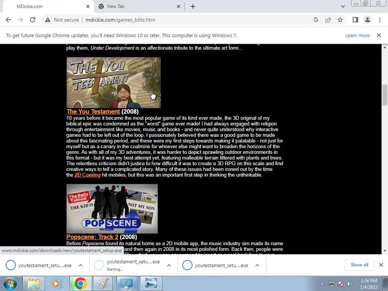388x291 pixels.
Task: Open The You Testament link
Action: [x=93, y=112]
